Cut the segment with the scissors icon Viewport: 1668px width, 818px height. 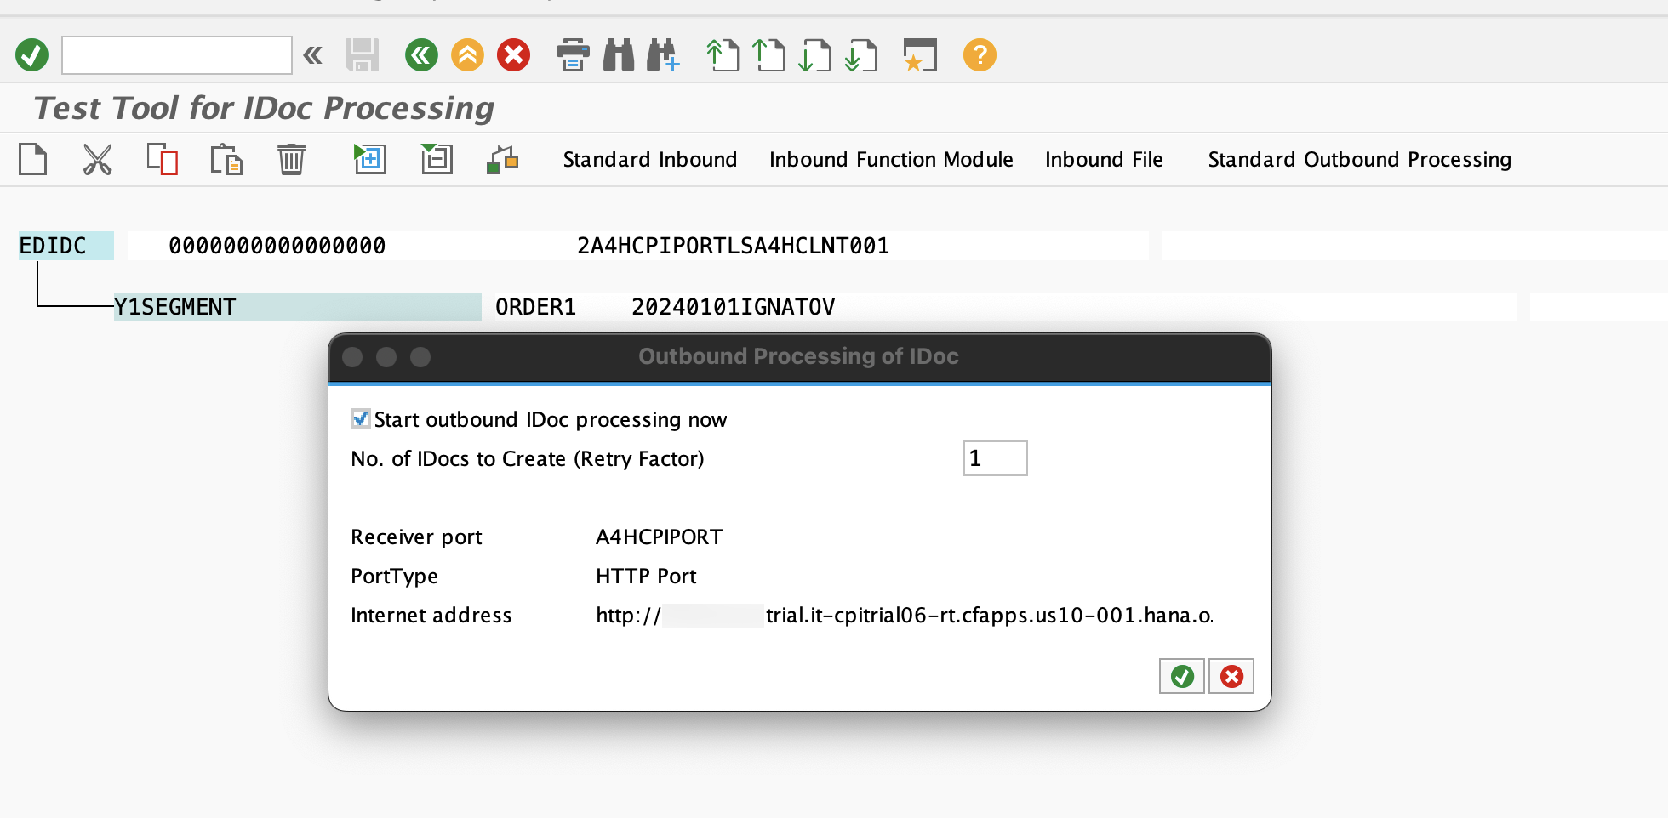point(96,159)
